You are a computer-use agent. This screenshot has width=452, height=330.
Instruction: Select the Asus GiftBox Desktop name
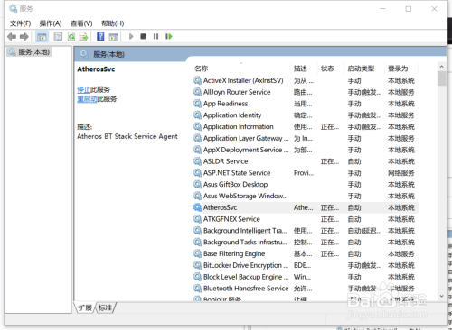(235, 184)
